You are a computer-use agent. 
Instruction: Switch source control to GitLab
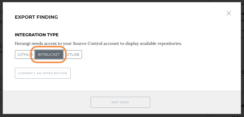[x=73, y=54]
